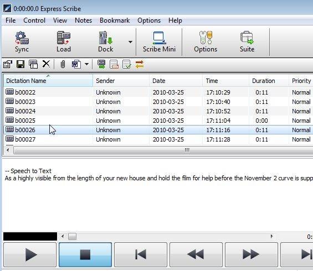Click the dispatch dictation green arrow icon
The width and height of the screenshot is (313, 271).
[101, 64]
